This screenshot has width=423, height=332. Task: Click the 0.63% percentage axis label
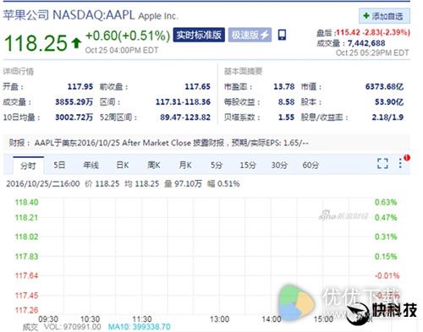[x=386, y=202]
